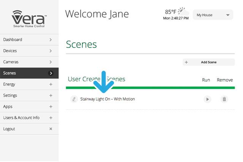Go to Devices in the sidebar
This screenshot has width=243, height=162.
[10, 51]
